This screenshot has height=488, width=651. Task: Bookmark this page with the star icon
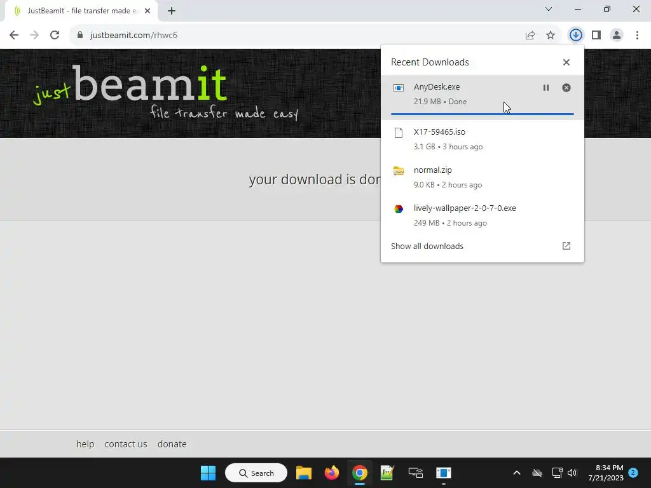point(551,36)
